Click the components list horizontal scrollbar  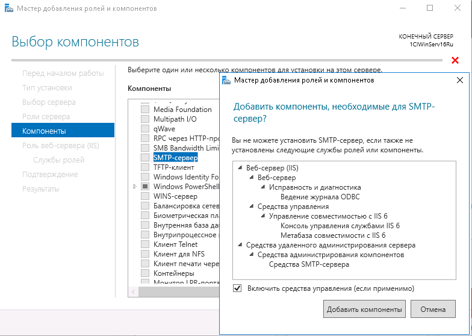pos(179,291)
